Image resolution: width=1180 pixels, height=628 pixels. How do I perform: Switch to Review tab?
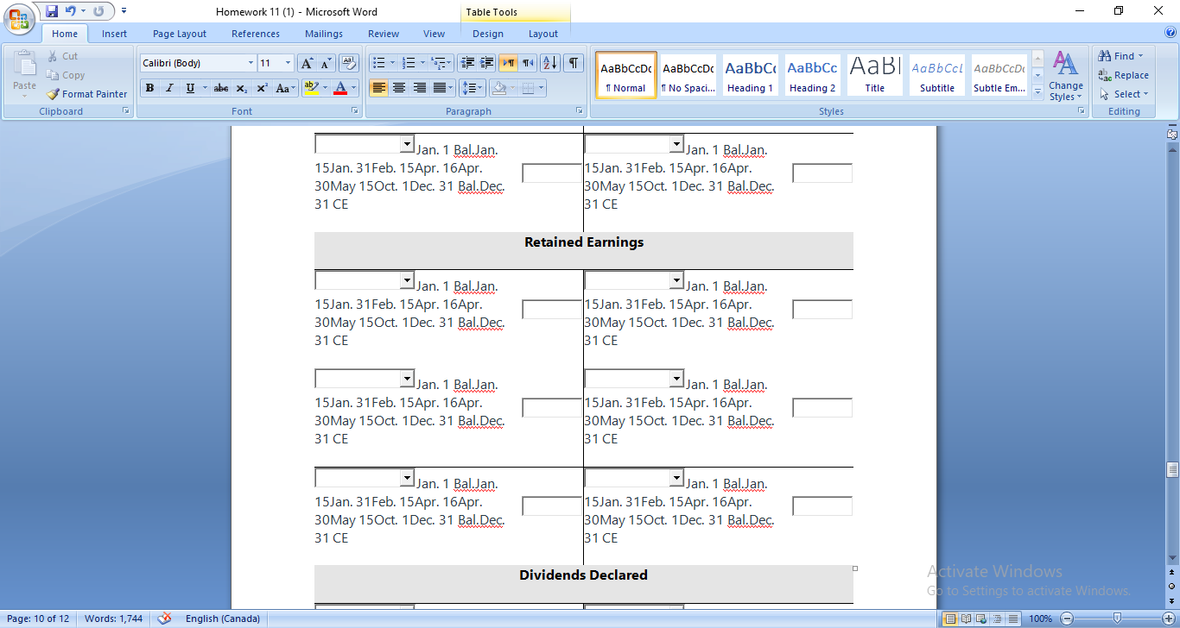pos(384,34)
